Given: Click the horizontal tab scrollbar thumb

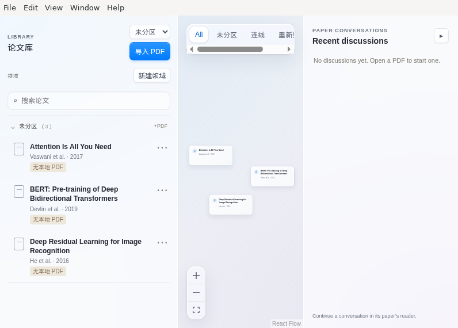Looking at the screenshot, I should point(230,49).
